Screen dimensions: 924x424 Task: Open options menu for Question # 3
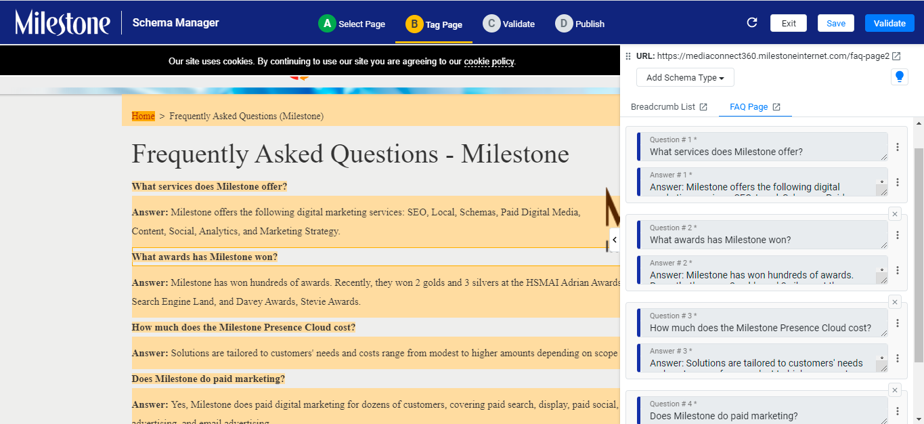898,323
